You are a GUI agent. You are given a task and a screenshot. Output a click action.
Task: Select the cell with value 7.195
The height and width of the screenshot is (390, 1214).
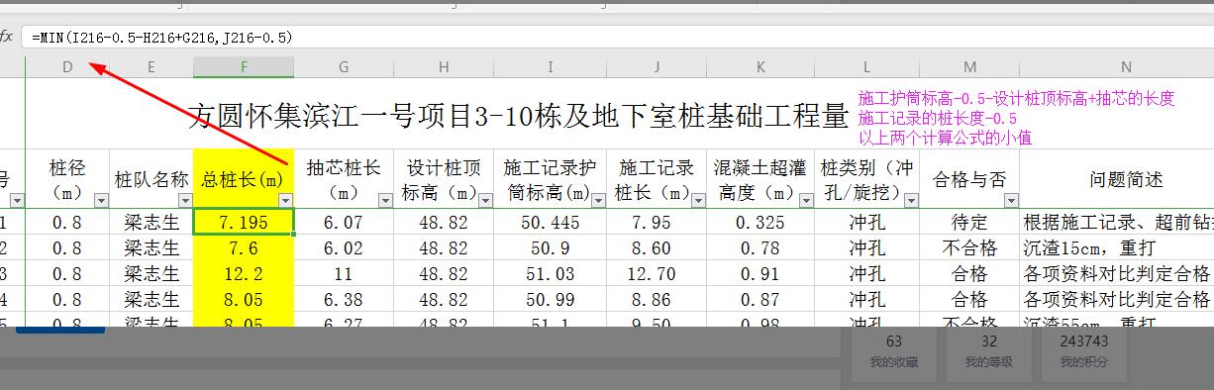[244, 223]
